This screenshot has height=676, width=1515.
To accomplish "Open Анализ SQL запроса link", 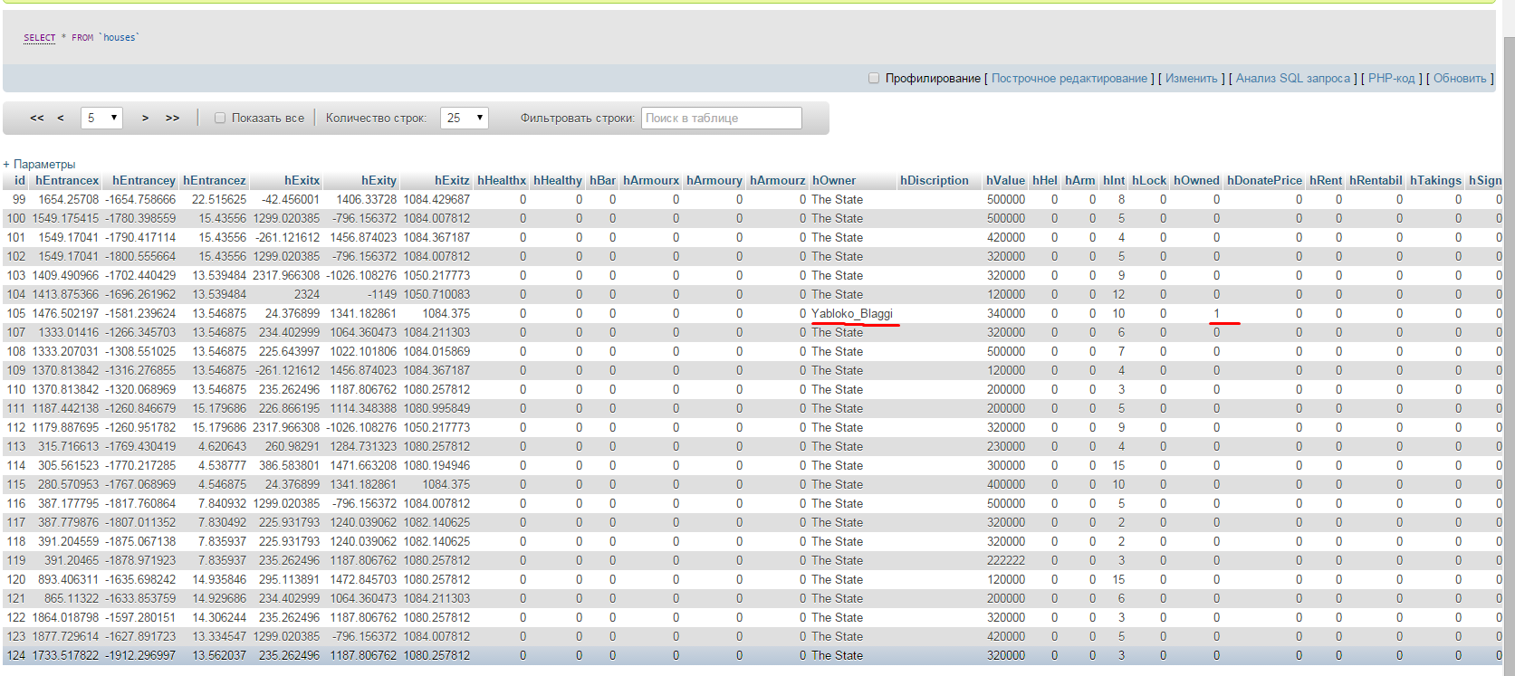I will pyautogui.click(x=1292, y=79).
